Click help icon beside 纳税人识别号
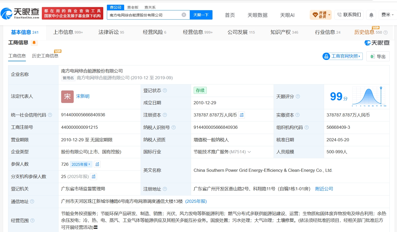 pyautogui.click(x=174, y=127)
